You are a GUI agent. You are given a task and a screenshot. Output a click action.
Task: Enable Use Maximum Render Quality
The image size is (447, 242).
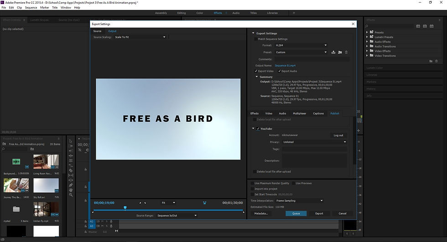click(252, 183)
